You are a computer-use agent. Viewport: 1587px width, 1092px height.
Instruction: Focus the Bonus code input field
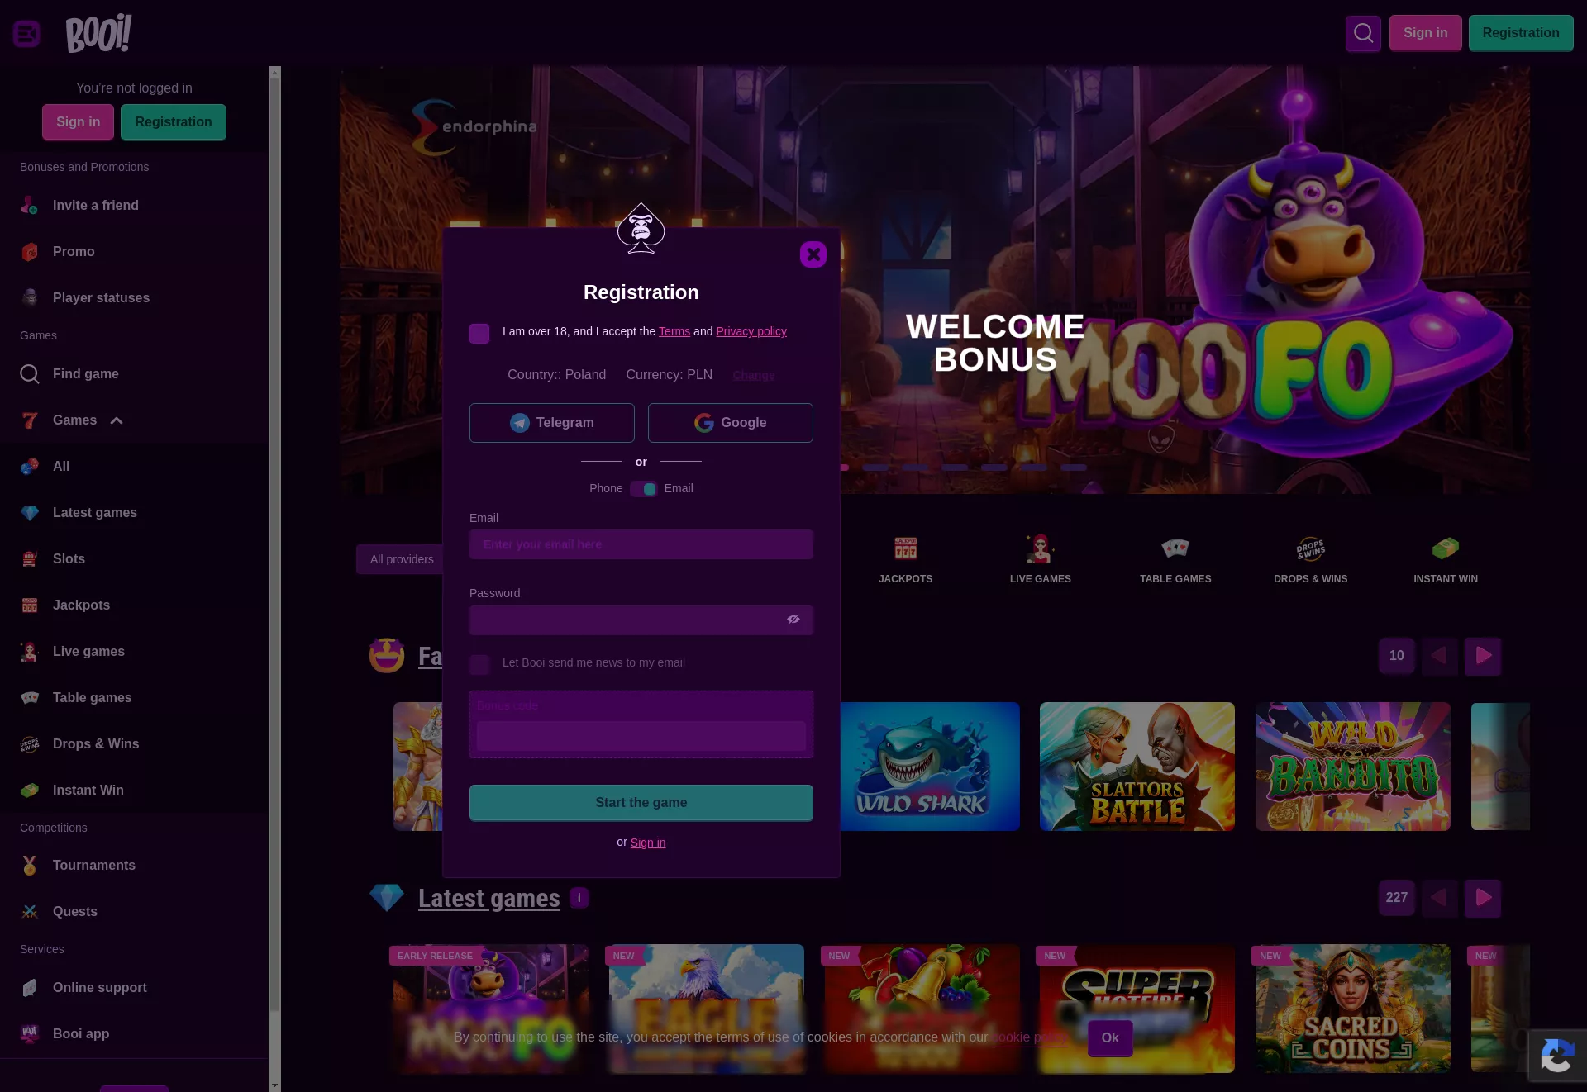(641, 736)
